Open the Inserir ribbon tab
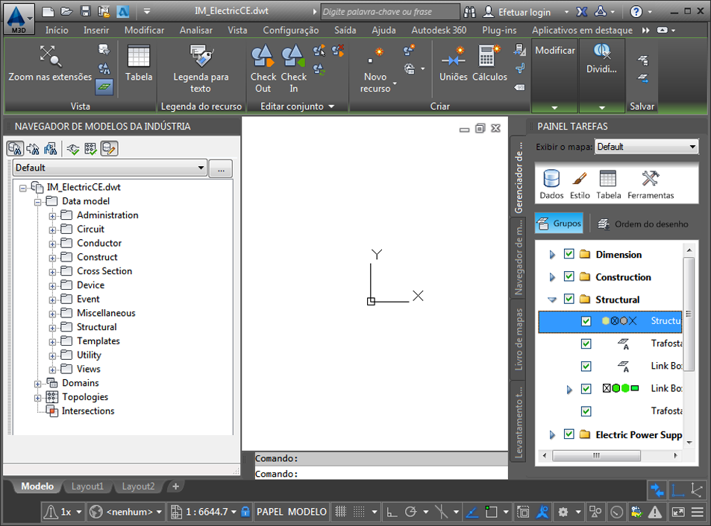This screenshot has width=711, height=526. point(96,31)
